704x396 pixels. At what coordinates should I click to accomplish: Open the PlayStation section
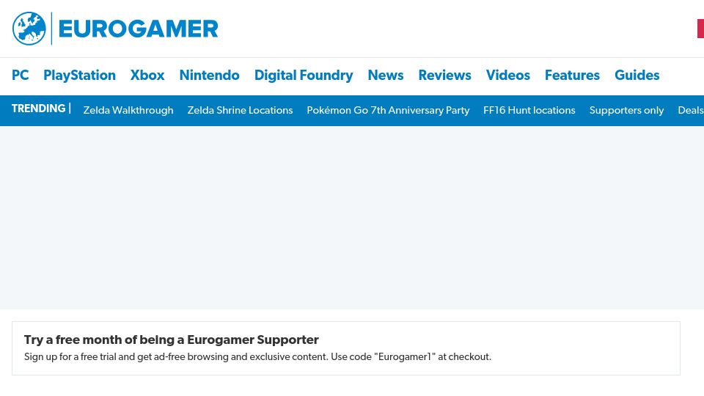click(79, 75)
